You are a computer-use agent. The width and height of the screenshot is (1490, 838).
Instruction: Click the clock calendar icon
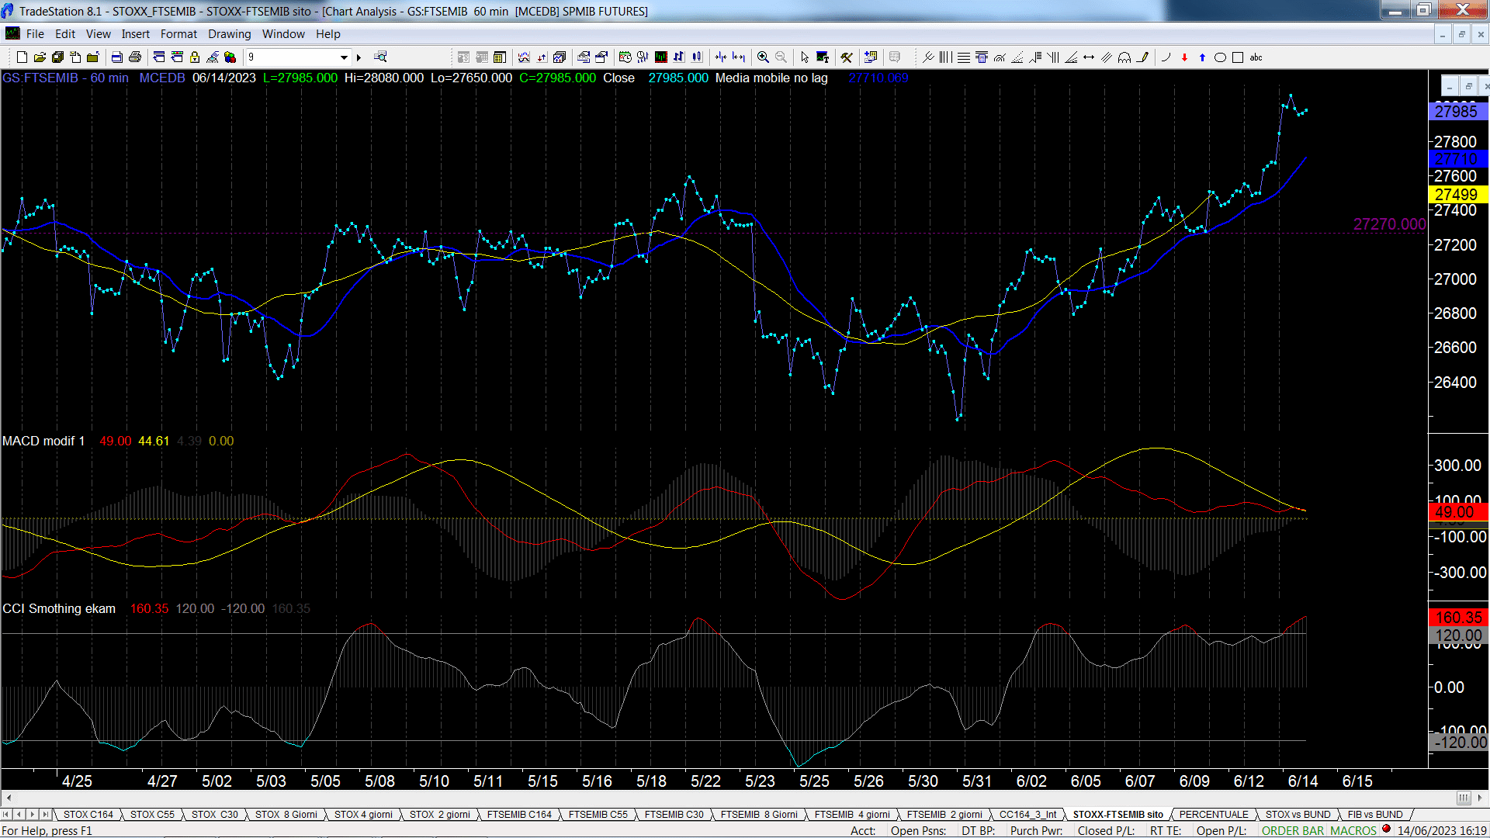[x=625, y=57]
